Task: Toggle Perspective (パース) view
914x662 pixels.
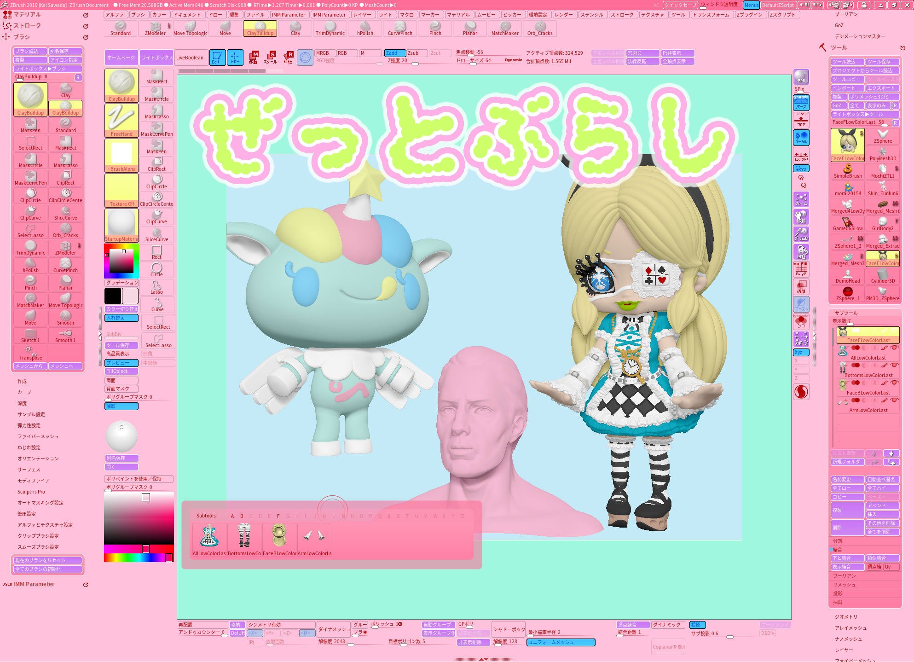Action: click(801, 102)
